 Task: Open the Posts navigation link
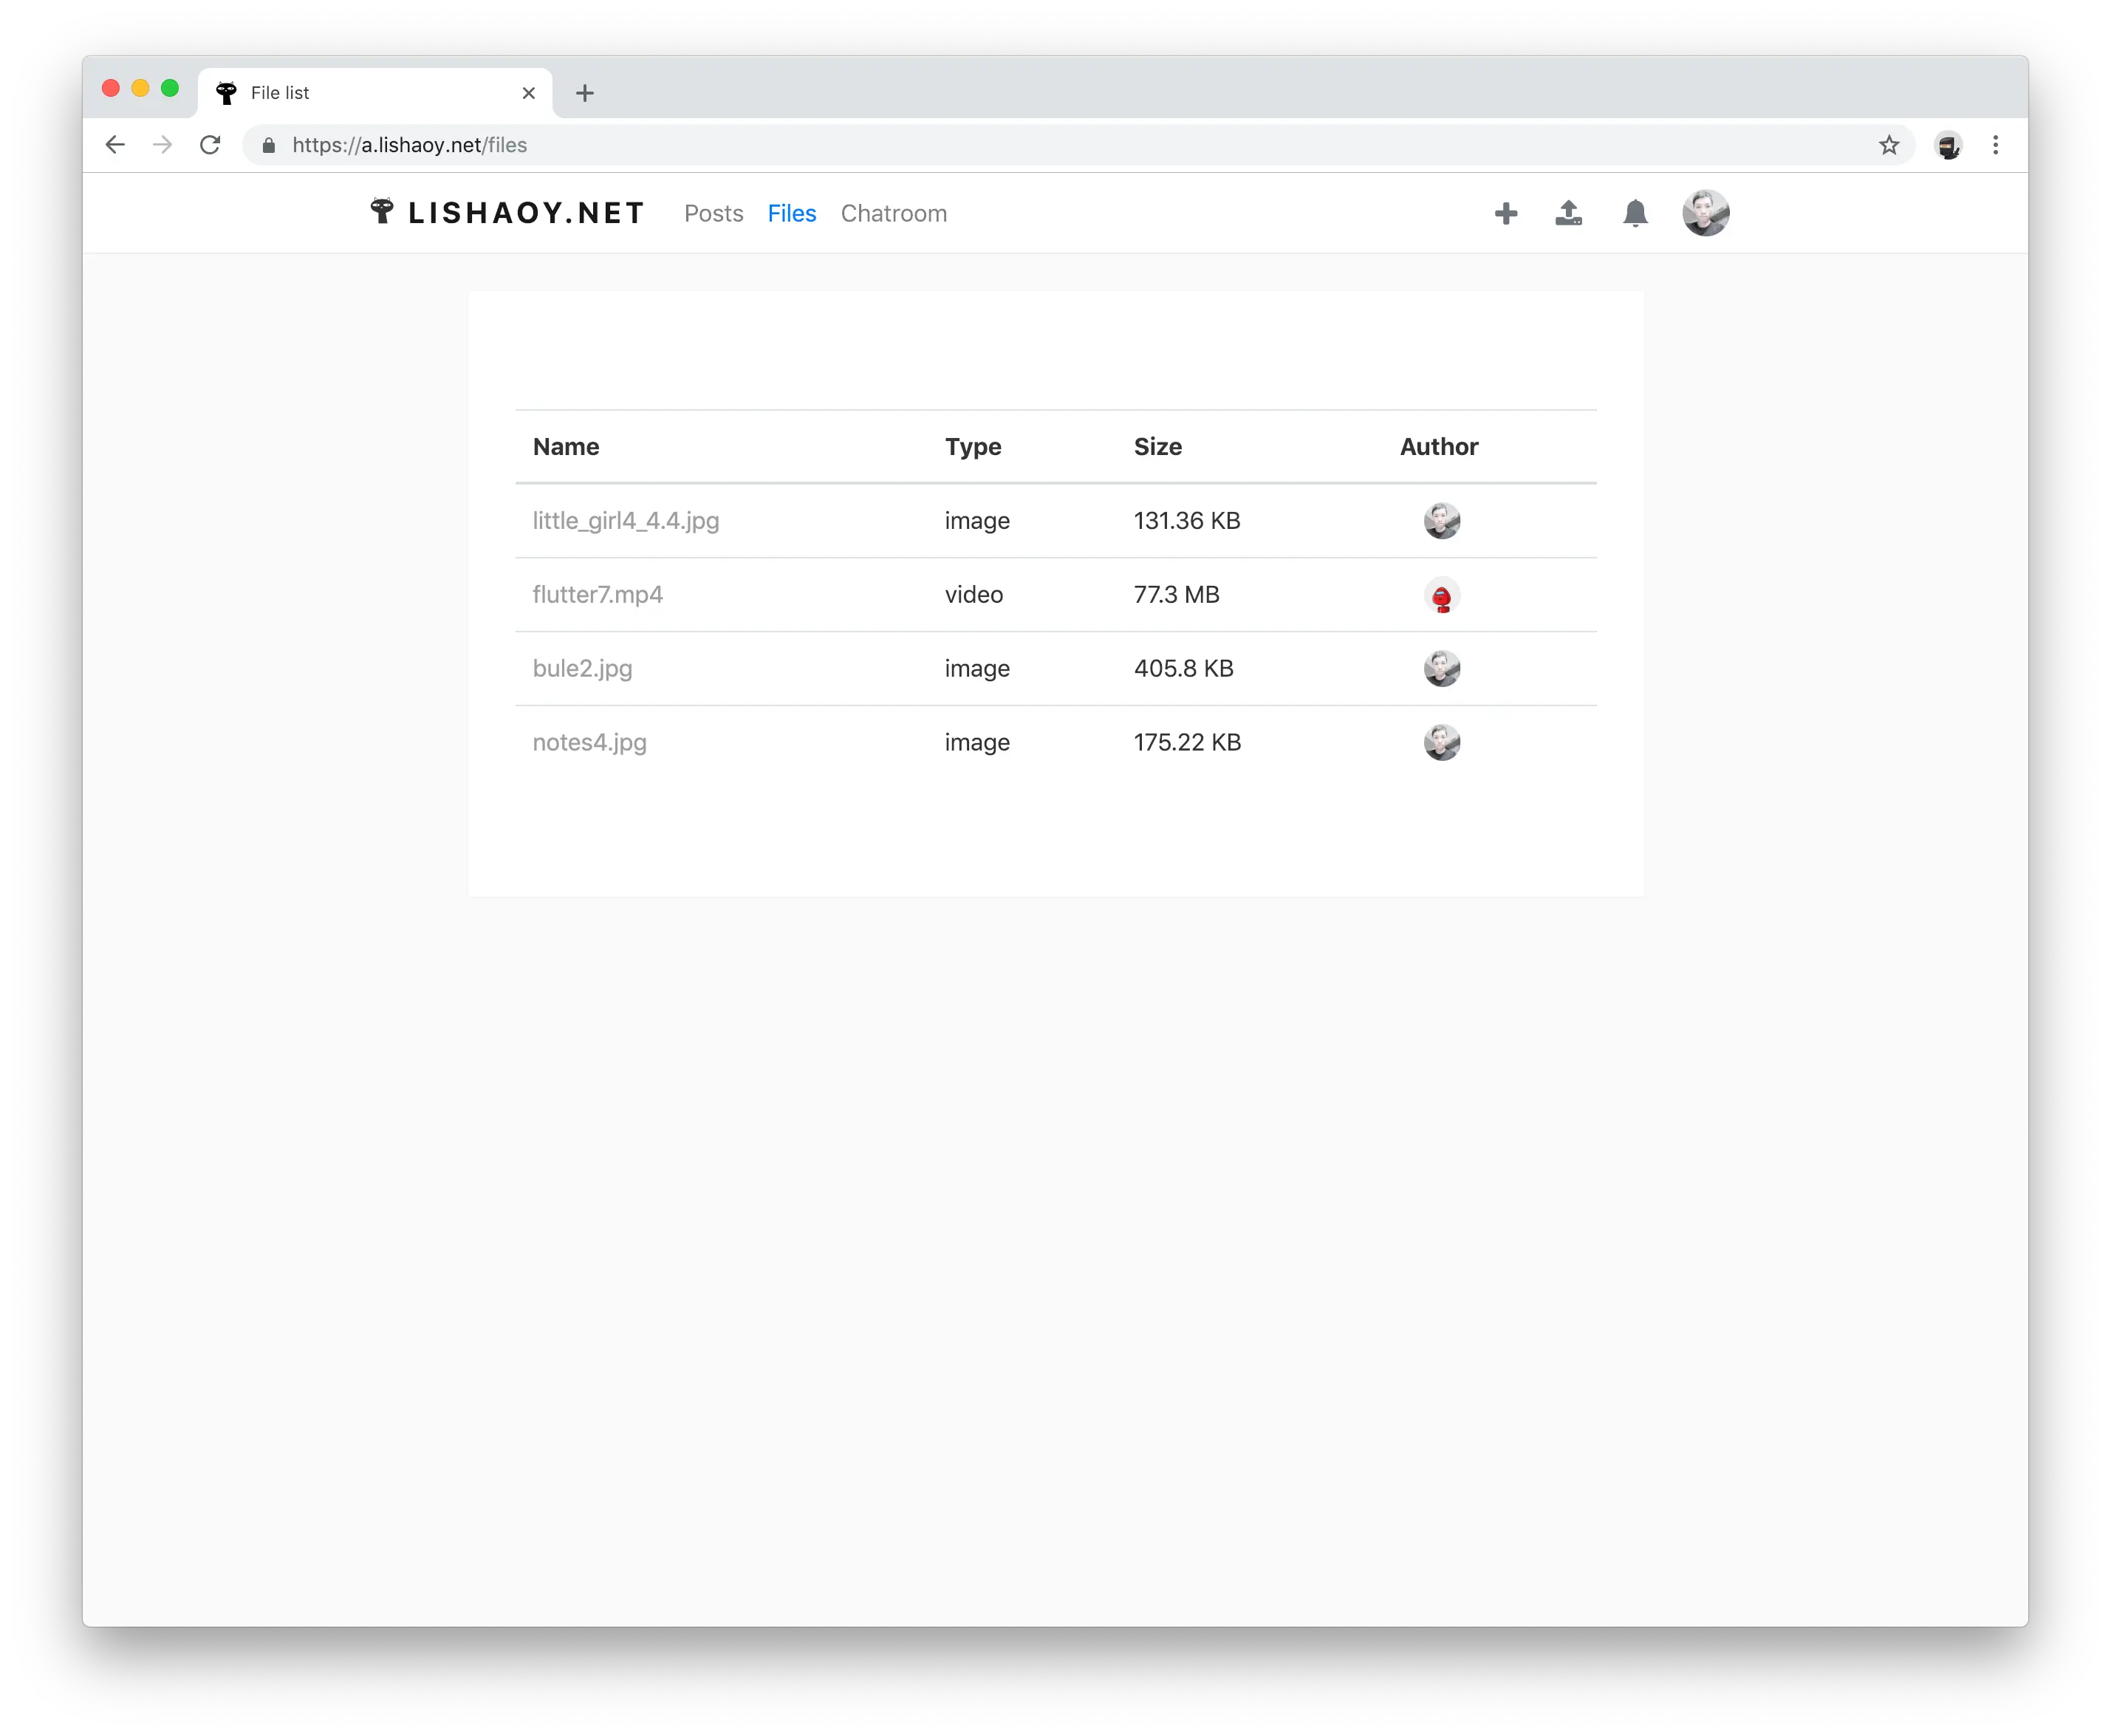(x=713, y=213)
